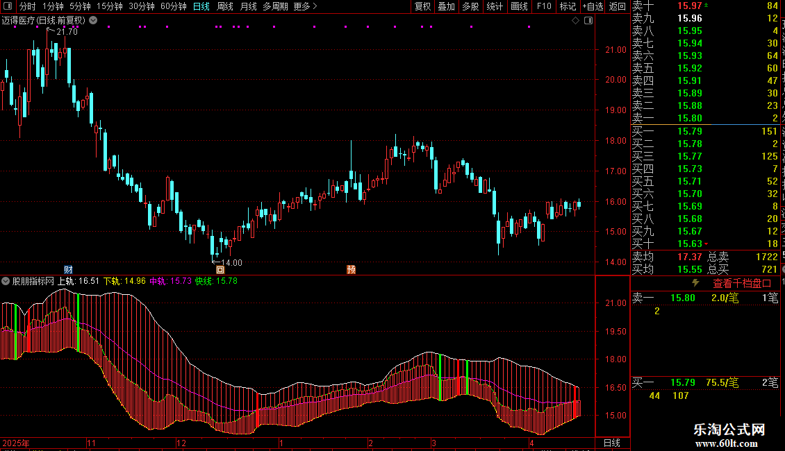Open F10 company info
Screen dimensions: 785x451
[544, 6]
